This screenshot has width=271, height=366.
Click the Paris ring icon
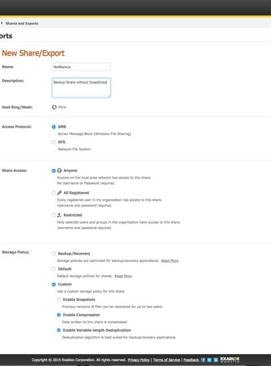point(54,107)
